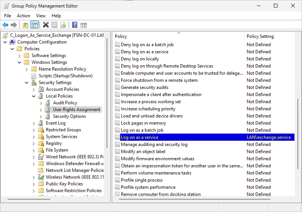Image resolution: width=302 pixels, height=212 pixels.
Task: Open the View menu
Action: 41,16
